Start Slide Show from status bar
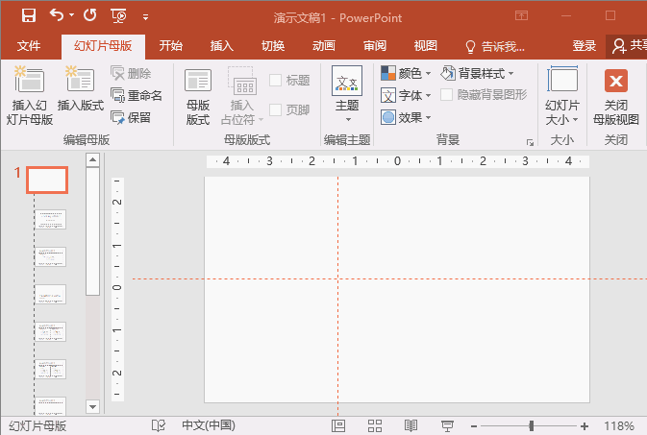The image size is (647, 435). click(447, 425)
